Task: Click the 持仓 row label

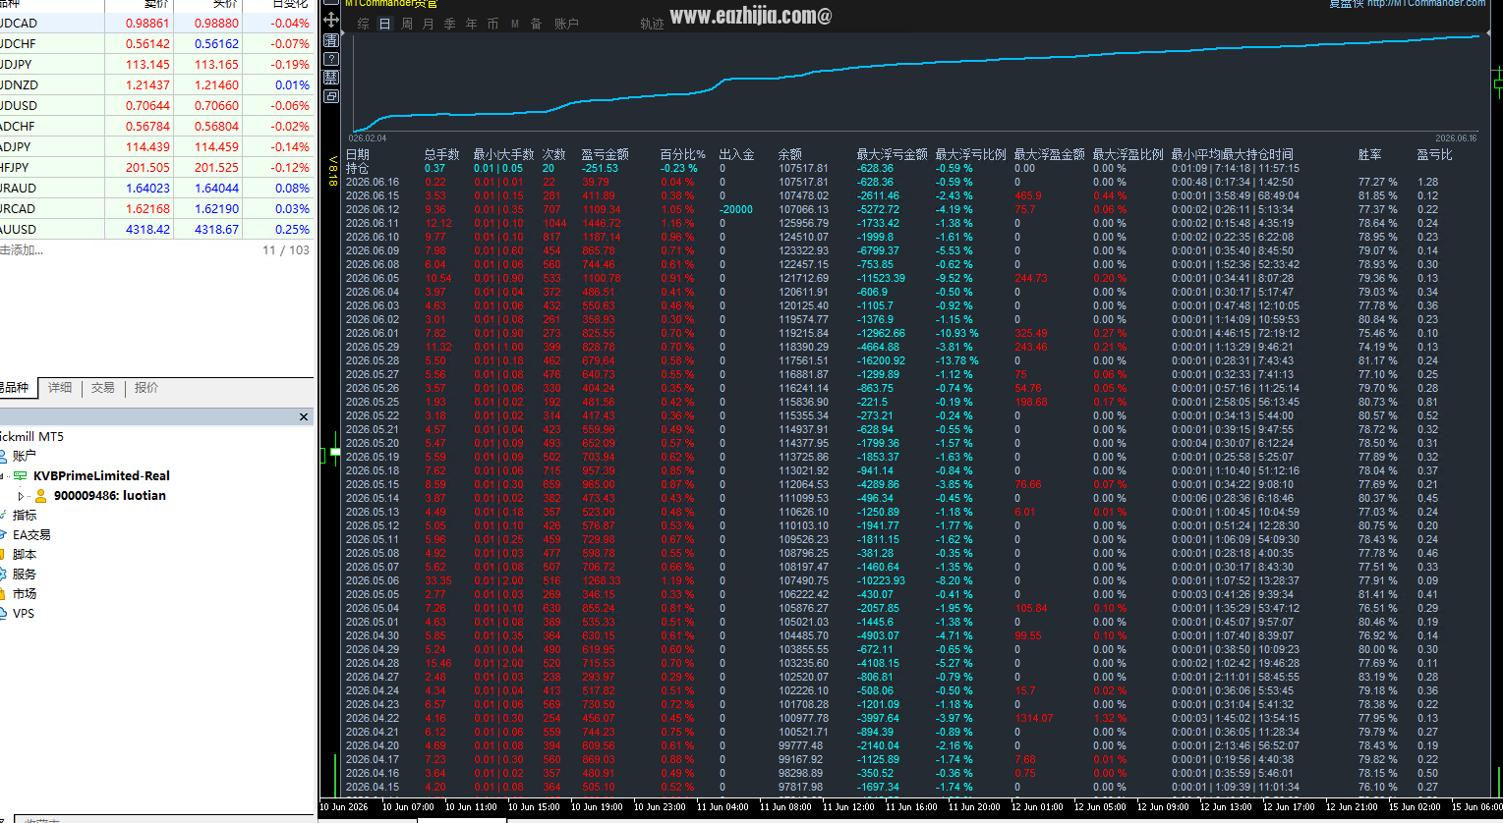Action: [x=358, y=168]
